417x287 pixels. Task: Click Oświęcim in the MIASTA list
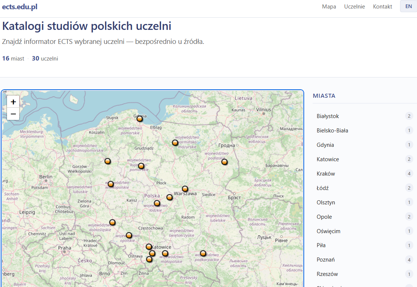coord(328,231)
